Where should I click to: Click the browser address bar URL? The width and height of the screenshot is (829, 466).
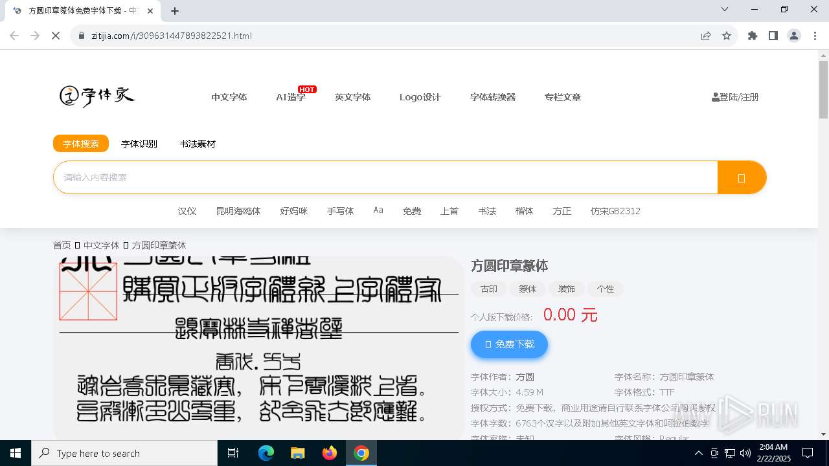coord(172,36)
